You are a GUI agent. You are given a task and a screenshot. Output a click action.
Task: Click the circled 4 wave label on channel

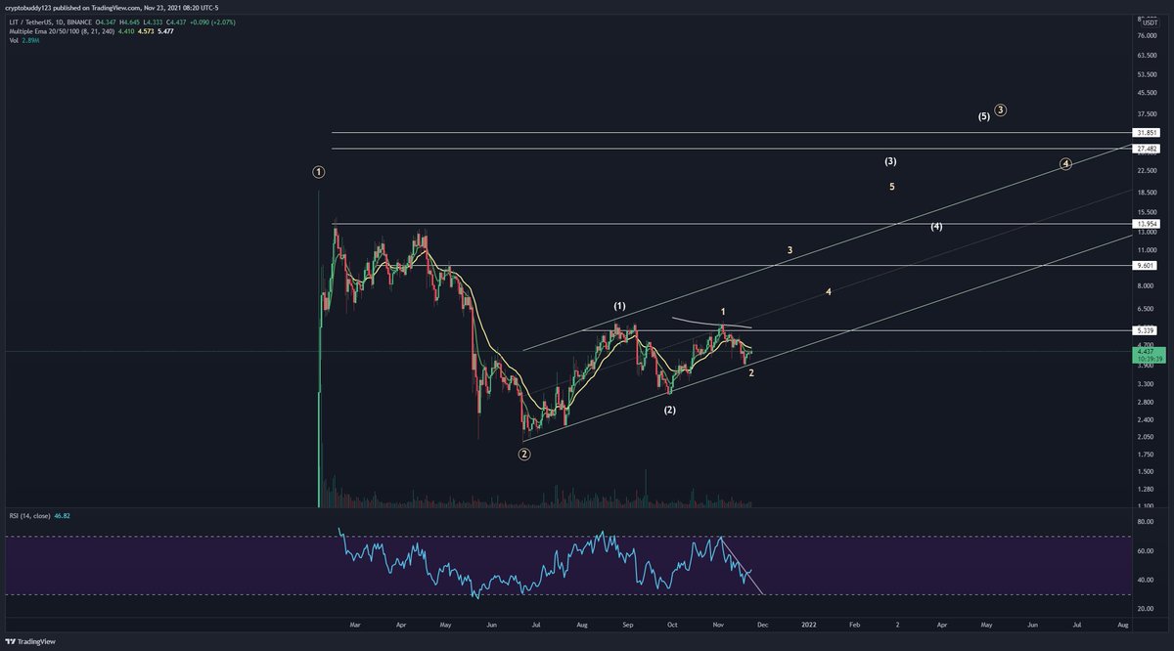(1065, 164)
